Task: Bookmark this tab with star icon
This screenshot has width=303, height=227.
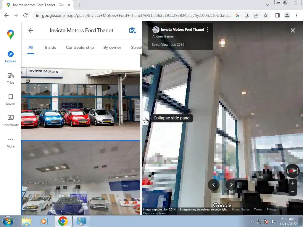Action: pyautogui.click(x=266, y=15)
